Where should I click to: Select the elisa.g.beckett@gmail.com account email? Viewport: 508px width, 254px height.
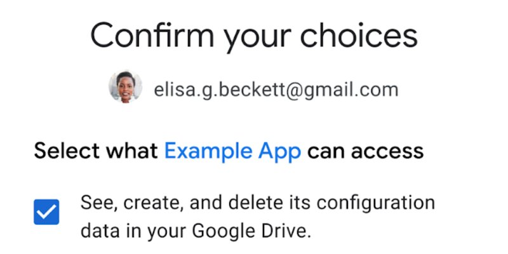(276, 90)
